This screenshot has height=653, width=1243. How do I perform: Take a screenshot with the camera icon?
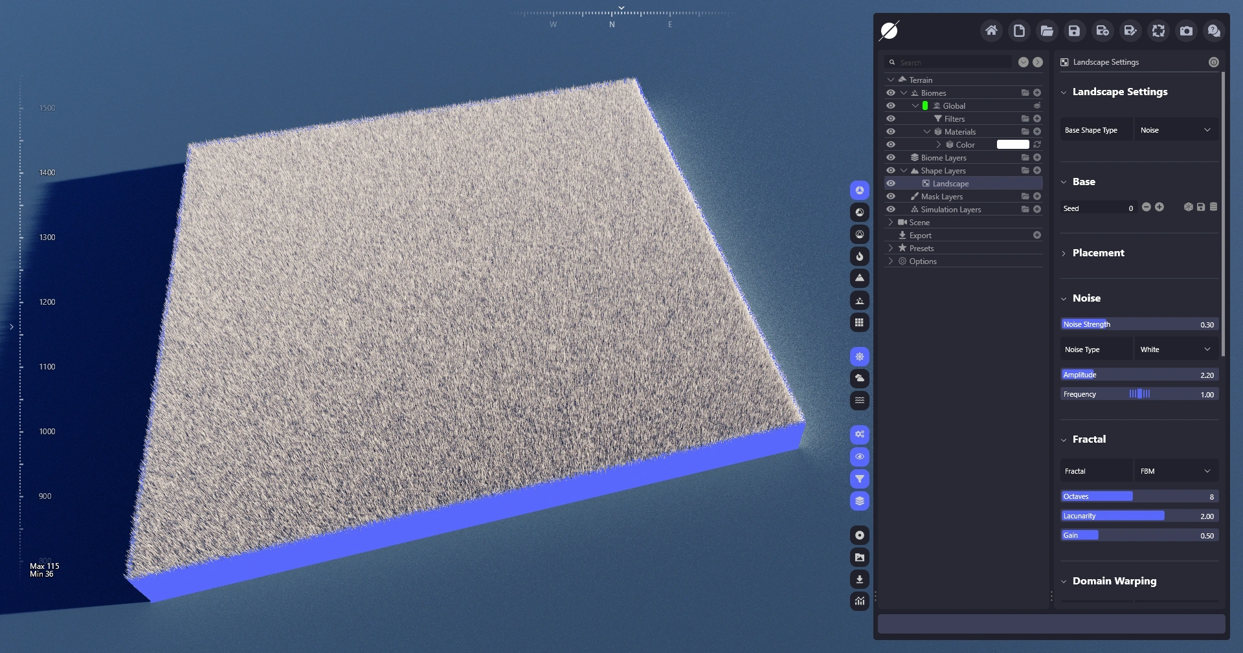click(1186, 31)
